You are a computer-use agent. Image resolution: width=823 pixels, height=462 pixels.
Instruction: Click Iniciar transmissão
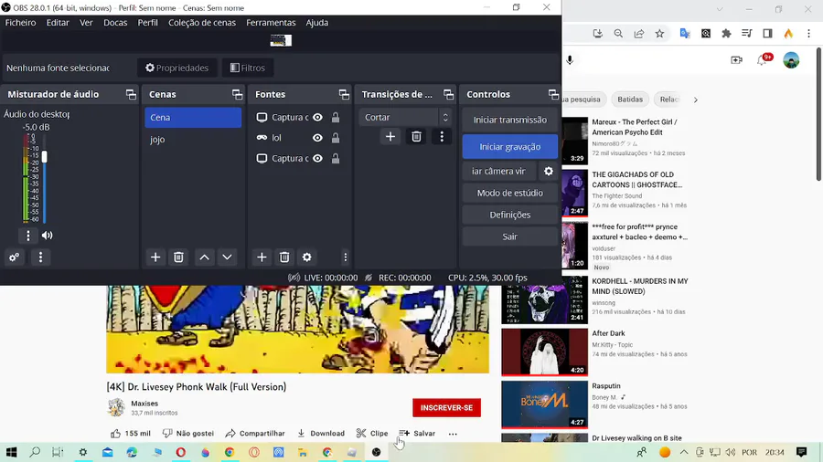click(x=509, y=120)
